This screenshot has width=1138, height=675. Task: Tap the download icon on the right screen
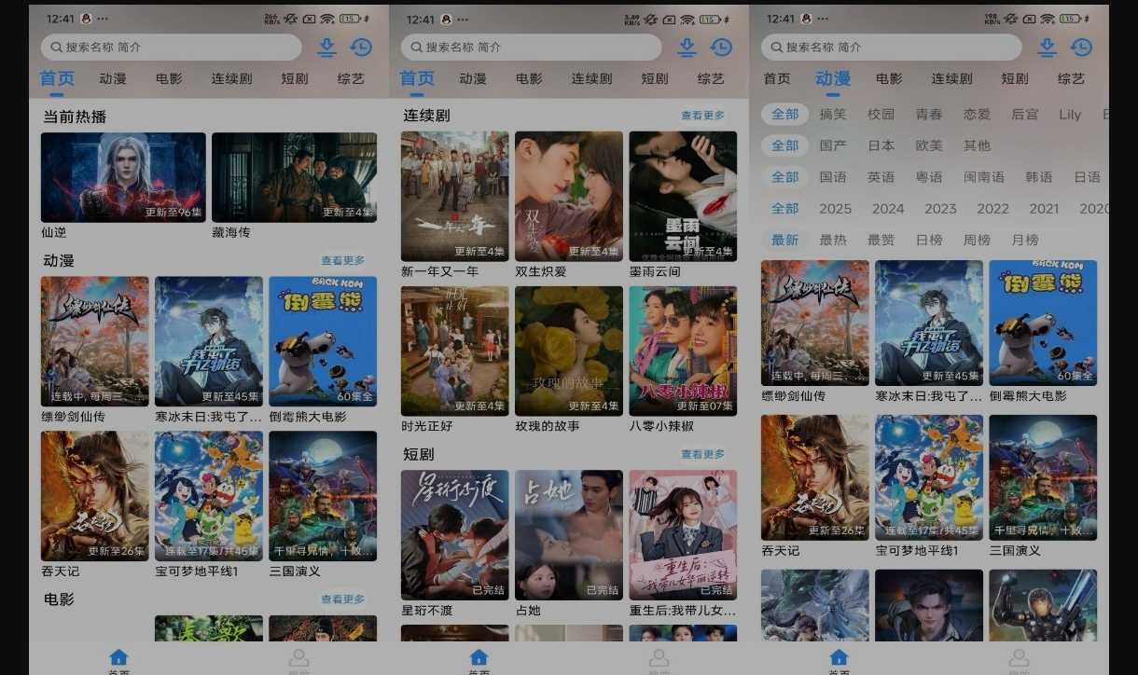[x=1048, y=48]
